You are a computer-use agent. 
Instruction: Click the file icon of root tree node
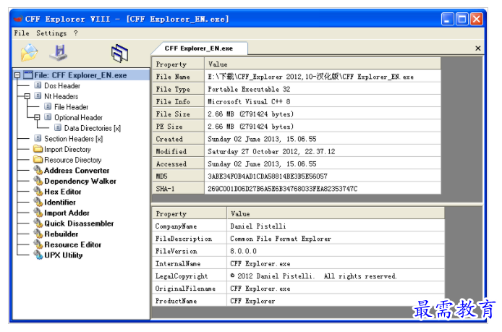pyautogui.click(x=28, y=75)
